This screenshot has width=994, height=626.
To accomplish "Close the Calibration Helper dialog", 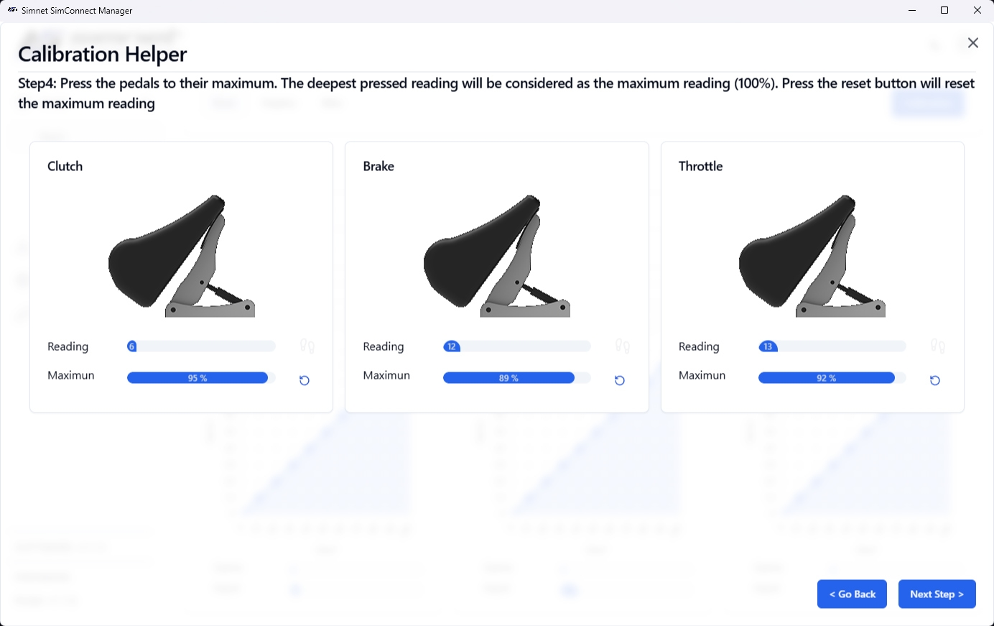I will coord(973,43).
